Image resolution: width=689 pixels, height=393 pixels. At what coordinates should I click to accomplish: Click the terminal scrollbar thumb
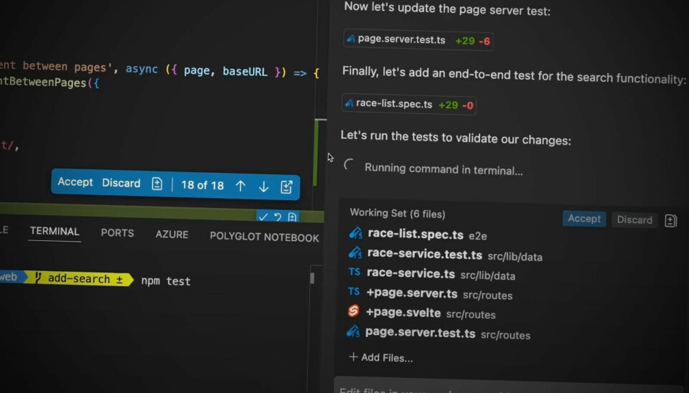point(312,278)
